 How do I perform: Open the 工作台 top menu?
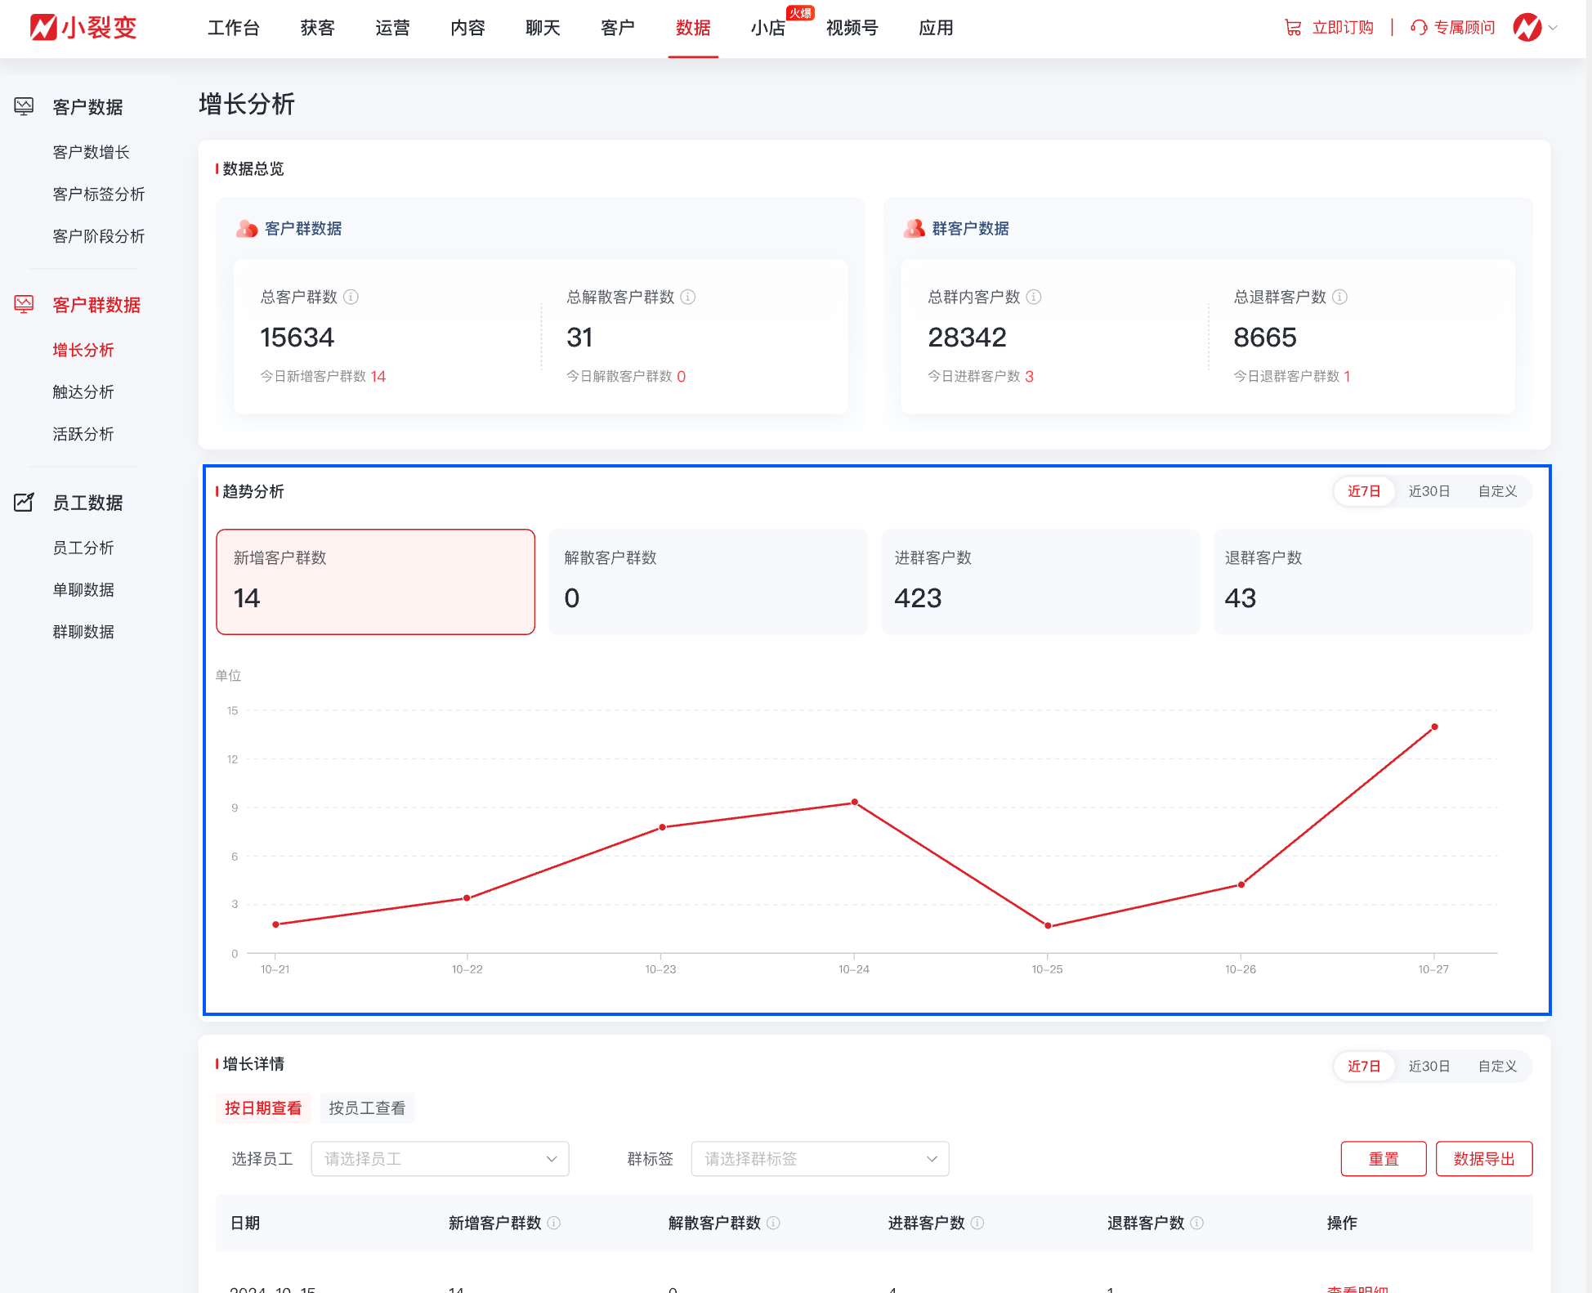pos(234,28)
